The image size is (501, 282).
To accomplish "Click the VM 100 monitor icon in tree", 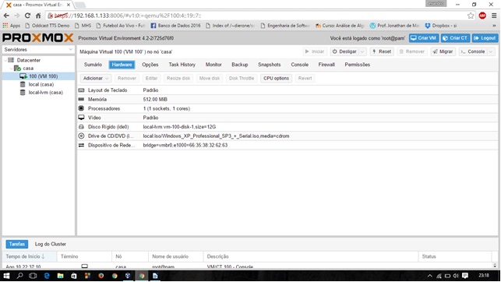I will click(x=23, y=76).
